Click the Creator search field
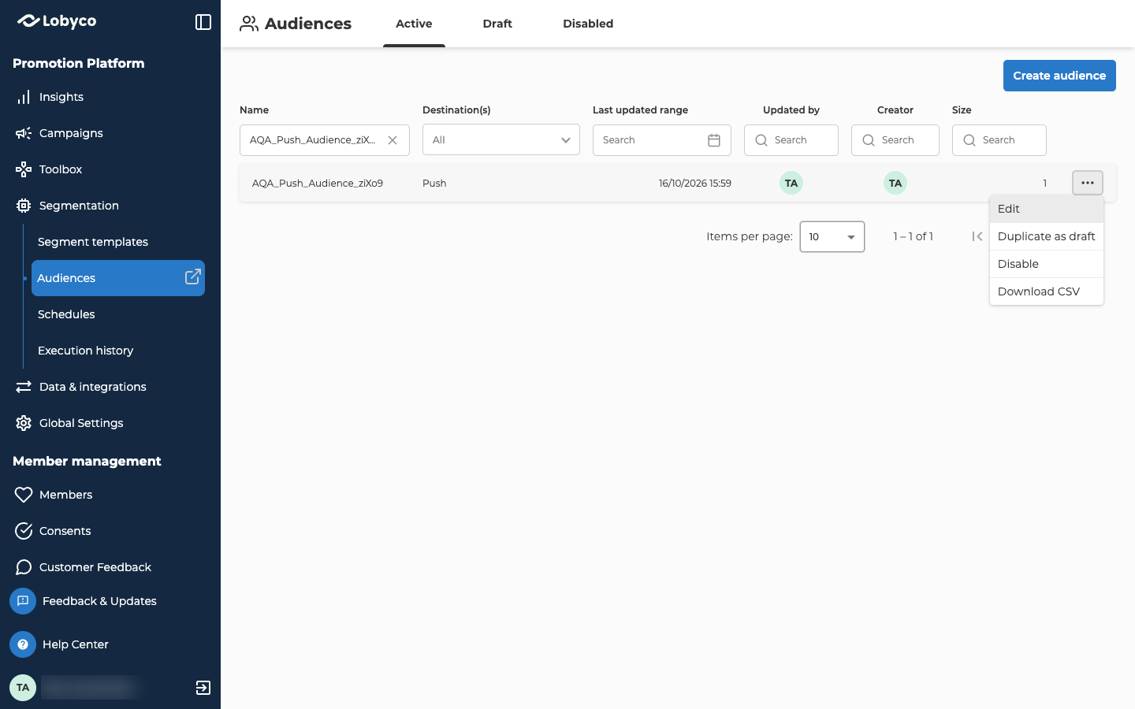 [895, 140]
